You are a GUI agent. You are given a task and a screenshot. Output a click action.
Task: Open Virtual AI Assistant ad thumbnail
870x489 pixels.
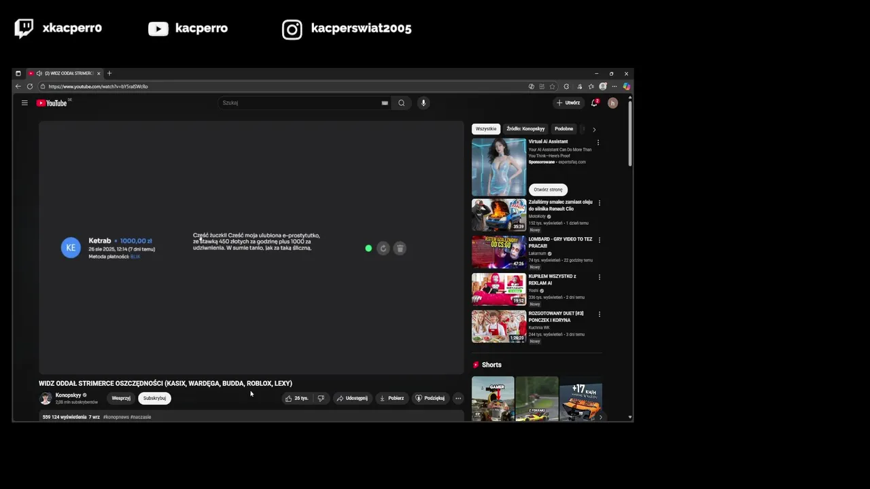(x=499, y=167)
